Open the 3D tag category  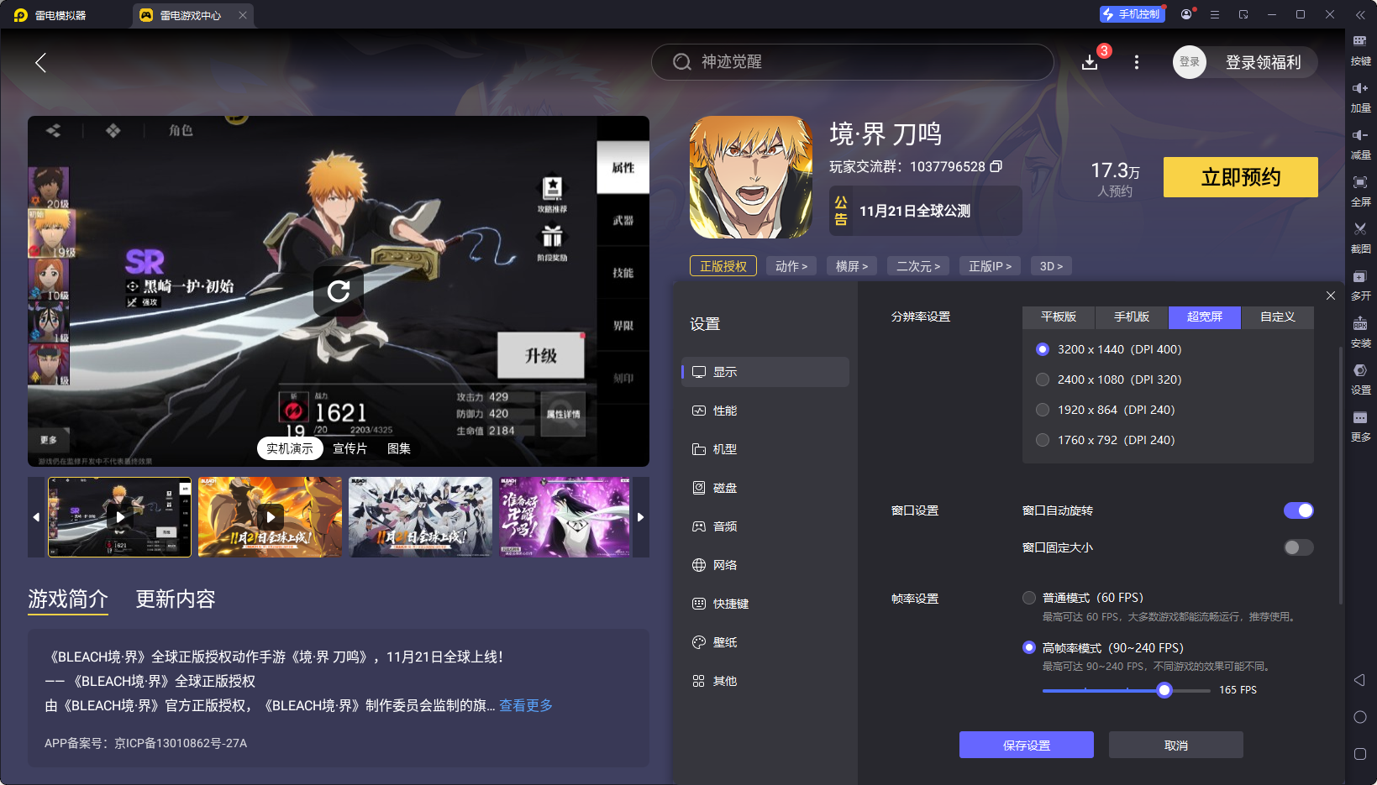point(1051,266)
